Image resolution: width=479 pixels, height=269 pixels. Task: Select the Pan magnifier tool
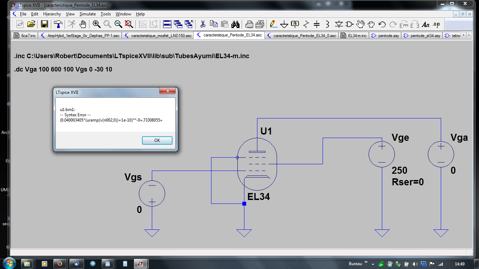(107, 24)
